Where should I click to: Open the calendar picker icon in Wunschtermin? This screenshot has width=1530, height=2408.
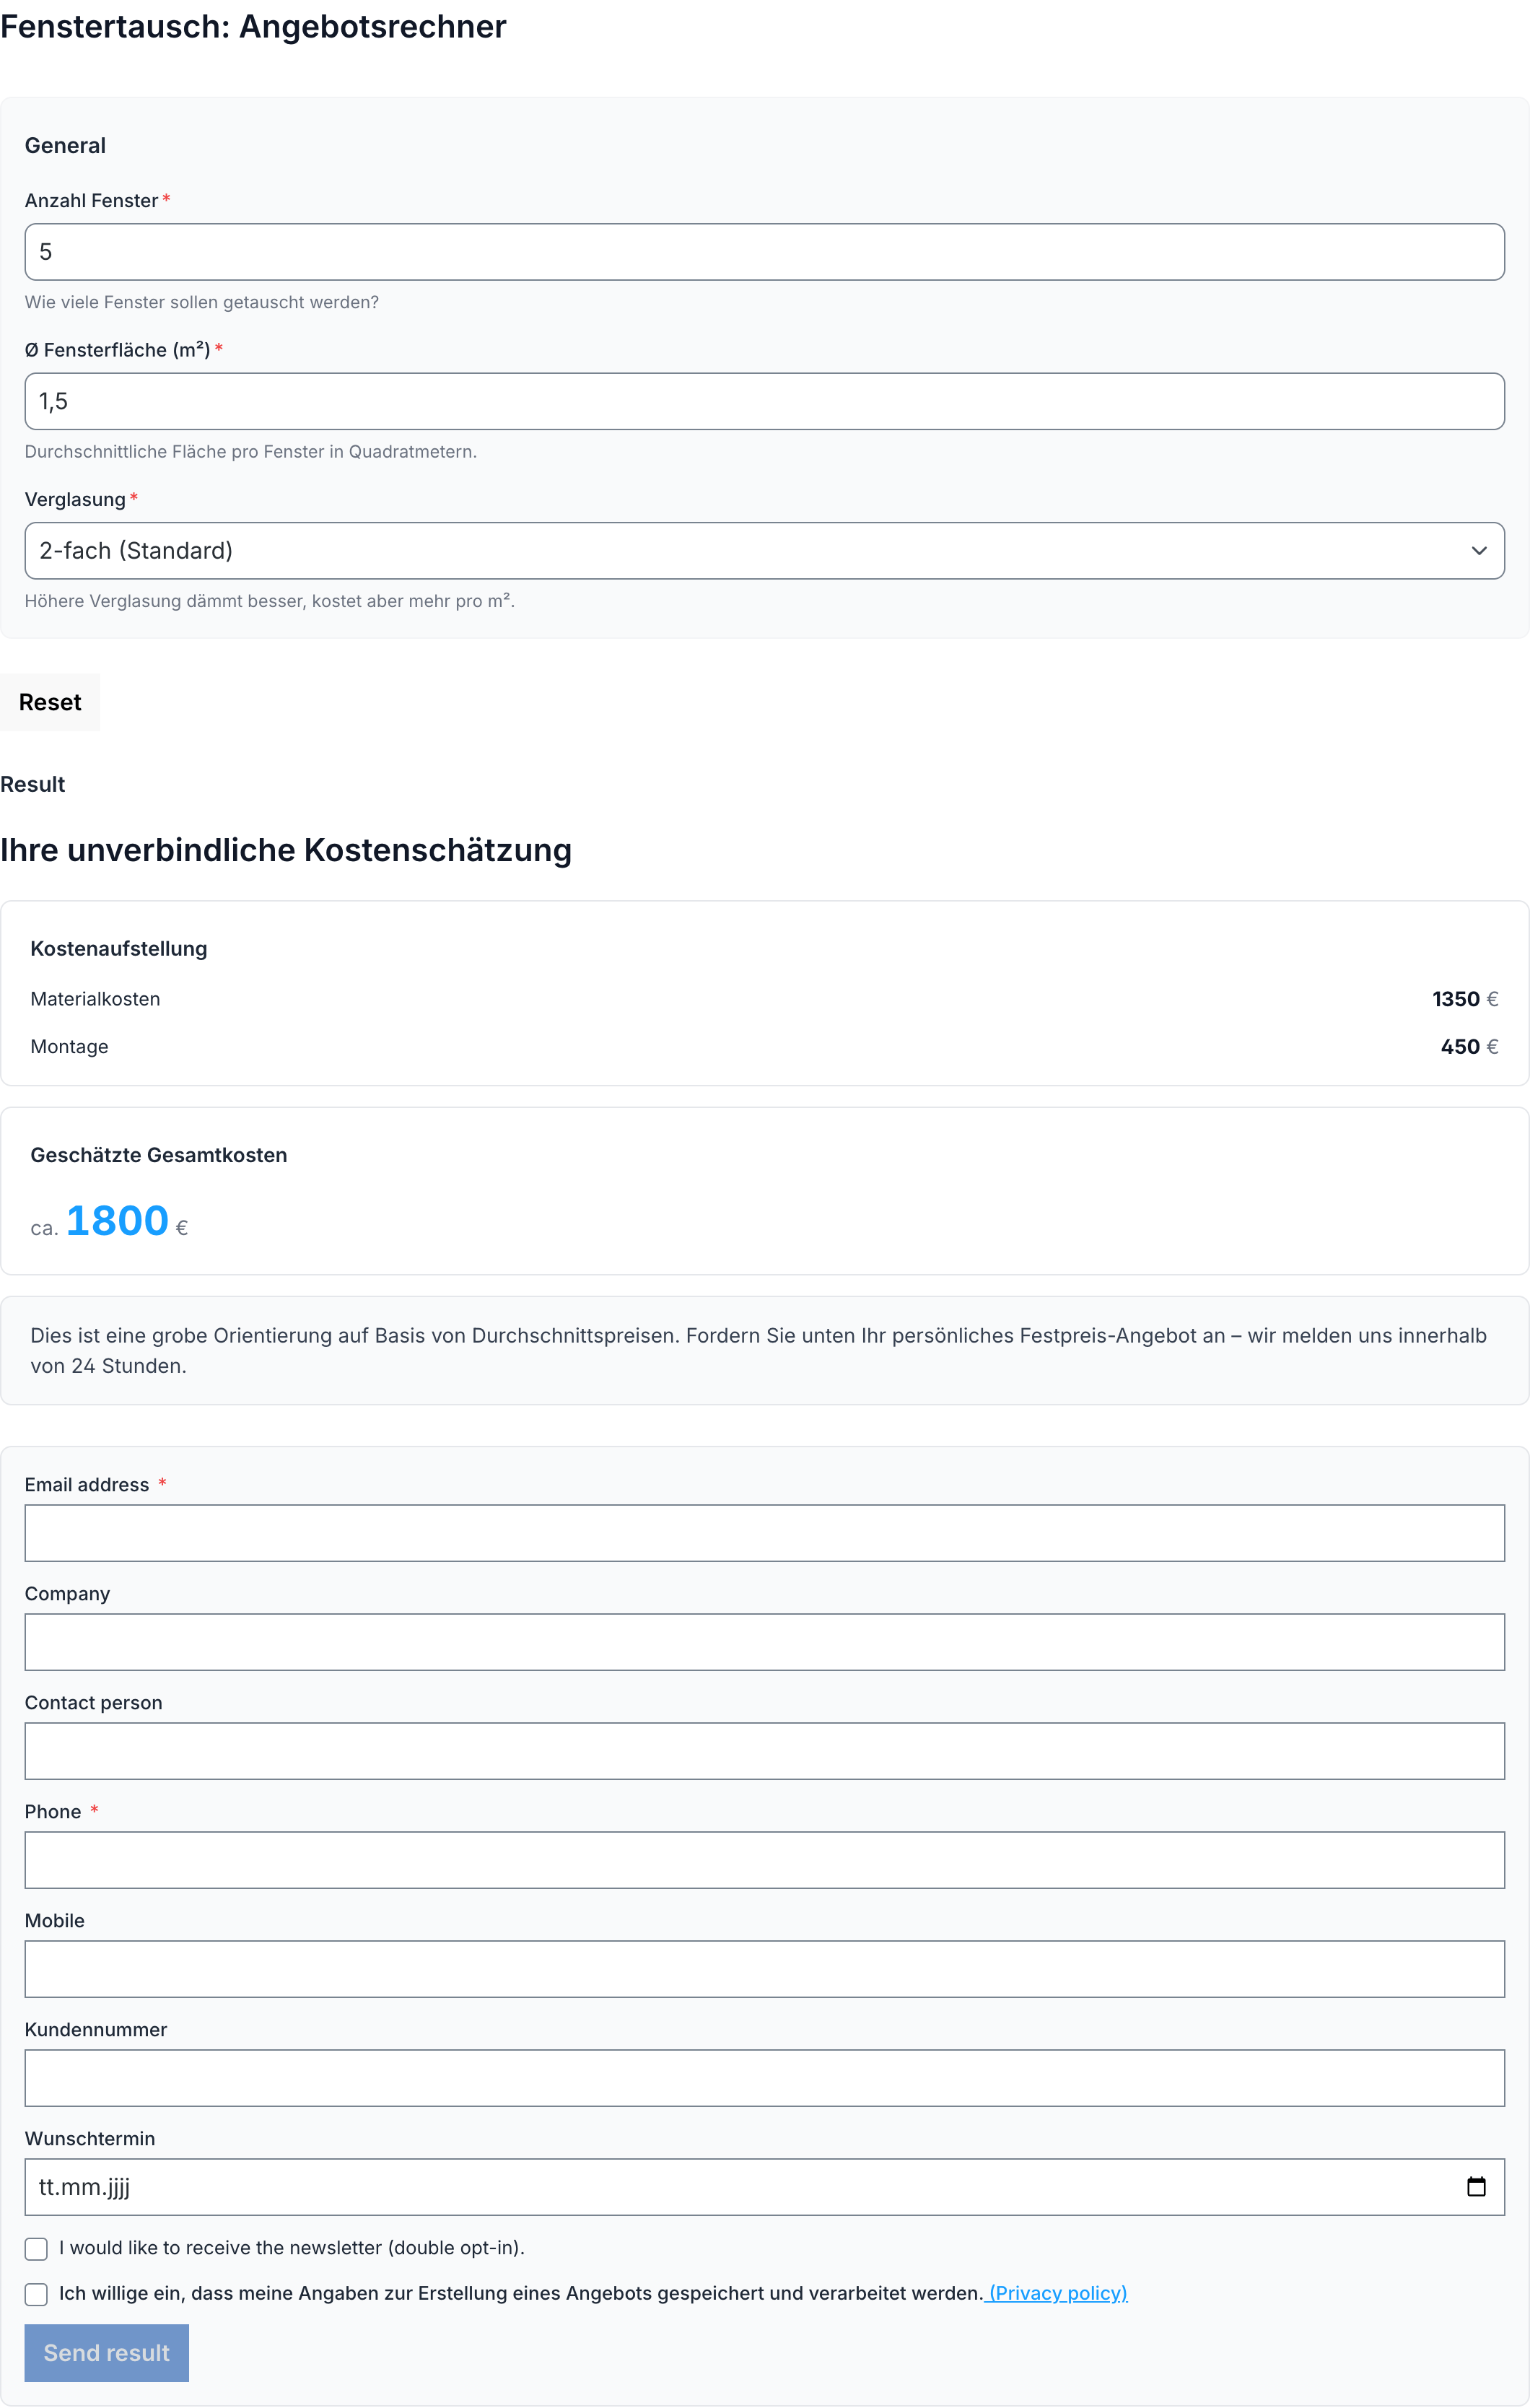coord(1475,2187)
